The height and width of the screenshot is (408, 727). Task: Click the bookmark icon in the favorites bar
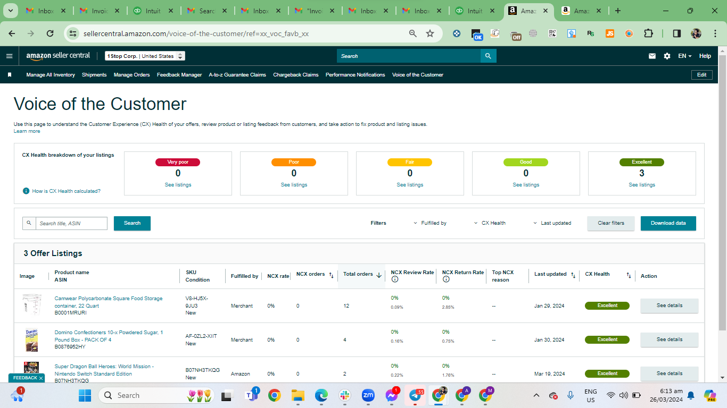pos(10,75)
